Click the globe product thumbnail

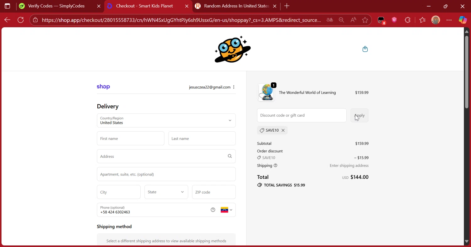[266, 92]
